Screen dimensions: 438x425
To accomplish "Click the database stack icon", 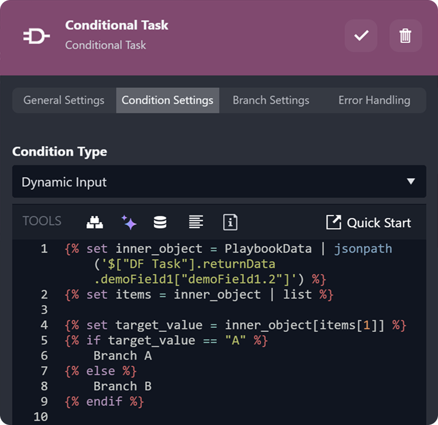I will [x=160, y=222].
